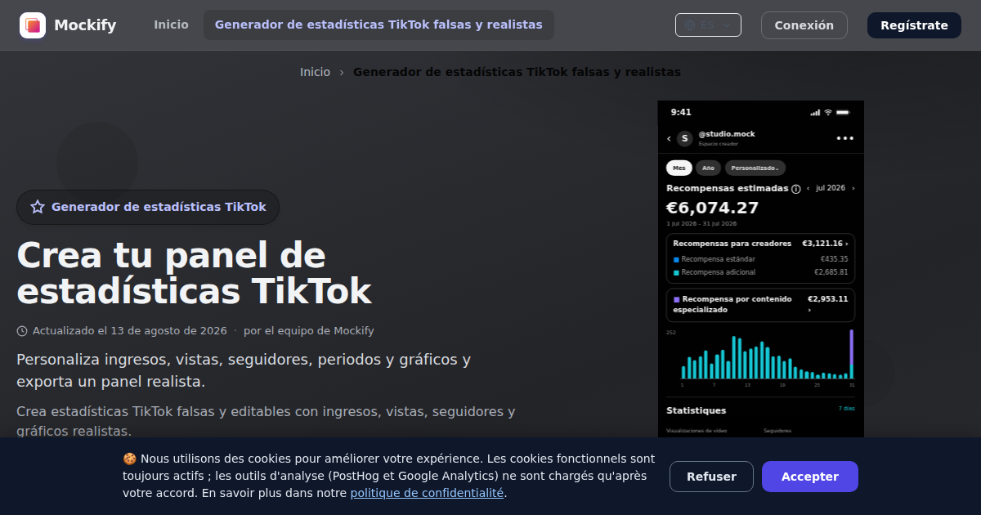Click the battery icon in the phone status bar
Viewport: 981px width, 515px height.
point(843,112)
